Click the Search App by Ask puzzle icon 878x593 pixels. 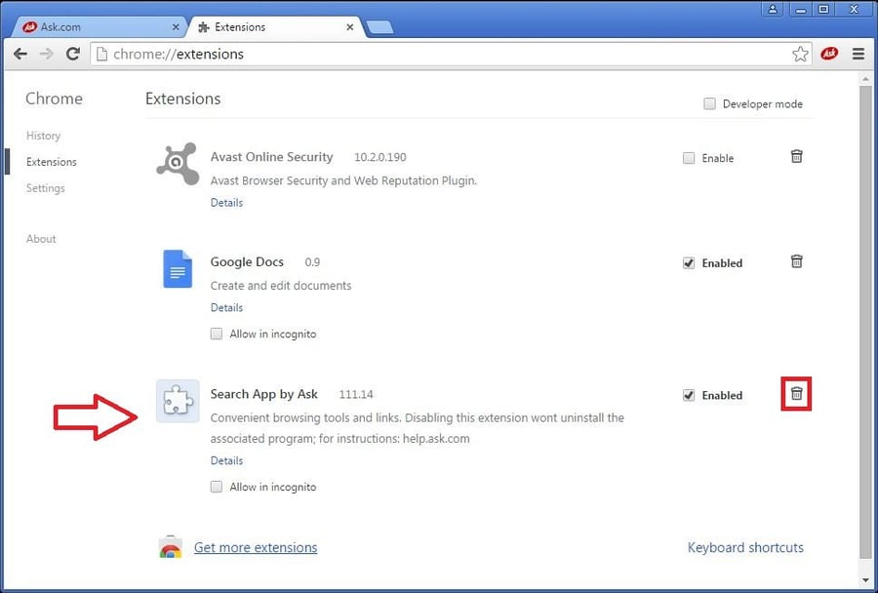click(177, 401)
